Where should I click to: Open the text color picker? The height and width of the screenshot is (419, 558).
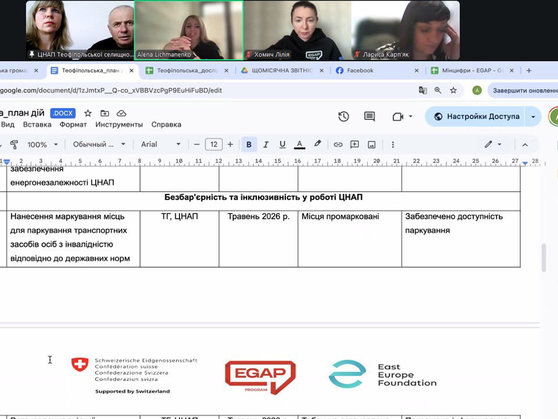[299, 144]
